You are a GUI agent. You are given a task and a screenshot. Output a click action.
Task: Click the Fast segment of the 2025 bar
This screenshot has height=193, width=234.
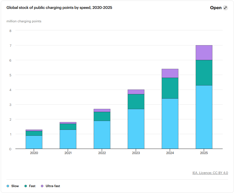[204, 73]
